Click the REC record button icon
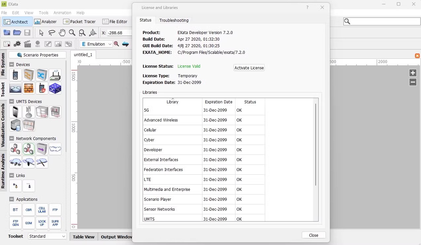 click(x=38, y=44)
